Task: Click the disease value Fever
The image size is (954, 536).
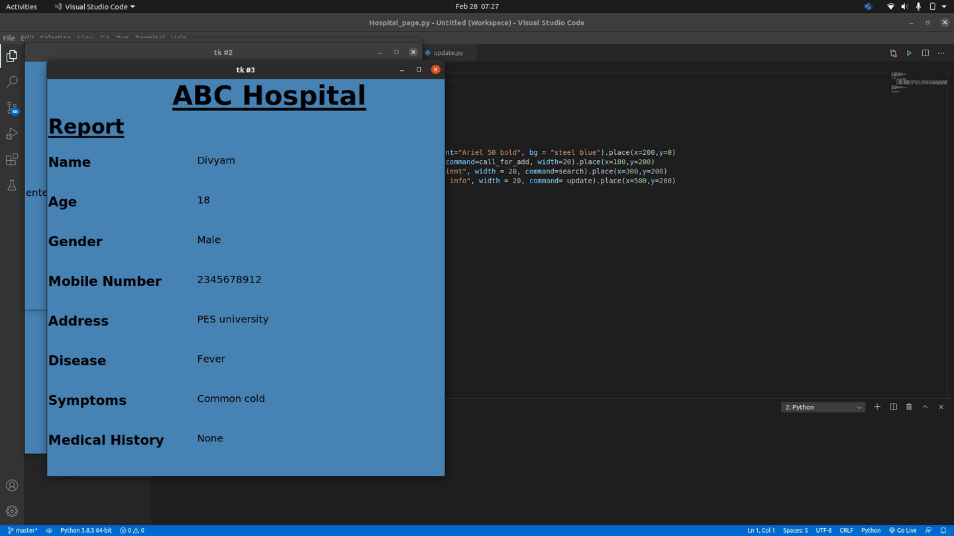Action: pos(211,359)
